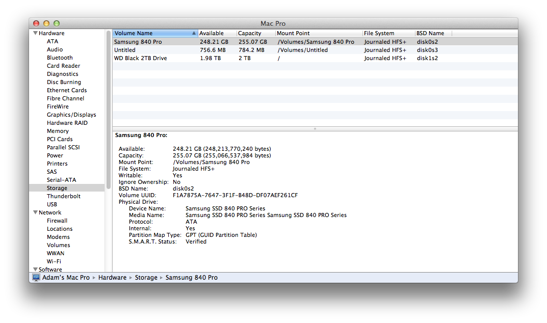This screenshot has width=547, height=323.
Task: Open the Bluetooth hardware section
Action: [x=60, y=58]
